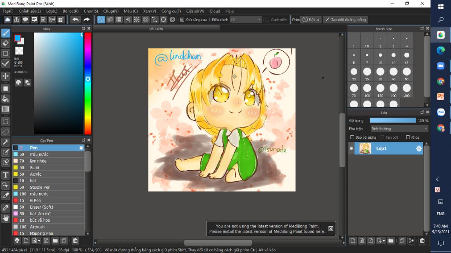Open Windows search on taskbar
Image resolution: width=451 pixels, height=253 pixels.
click(x=440, y=19)
